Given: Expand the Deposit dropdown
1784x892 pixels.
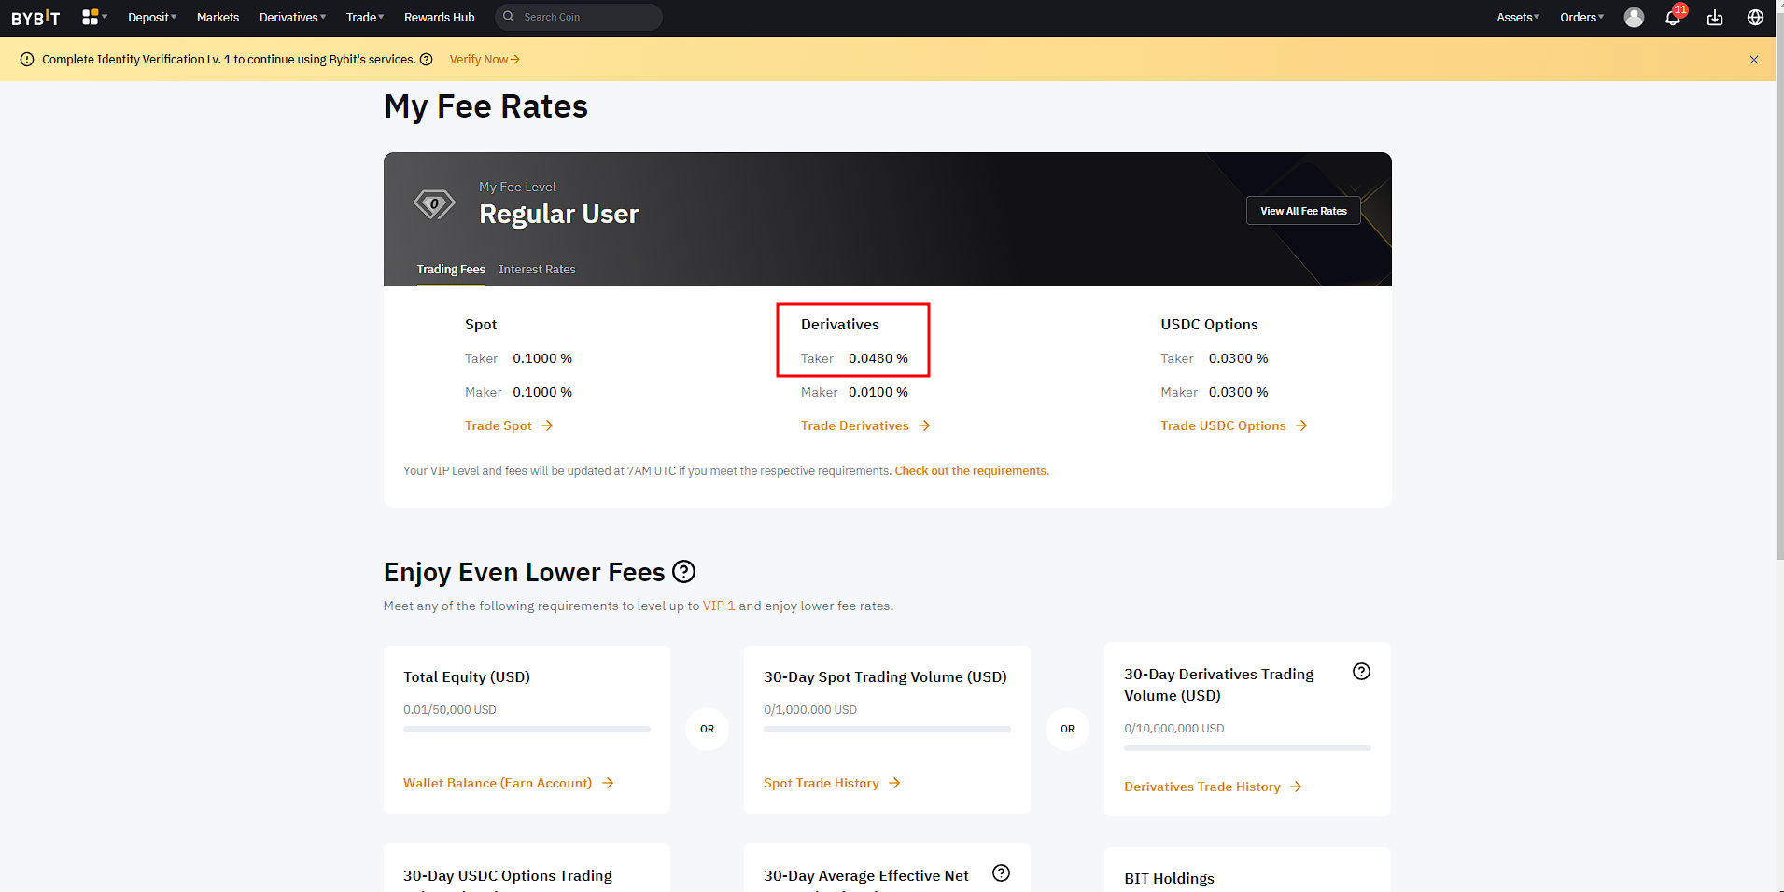Looking at the screenshot, I should point(152,18).
